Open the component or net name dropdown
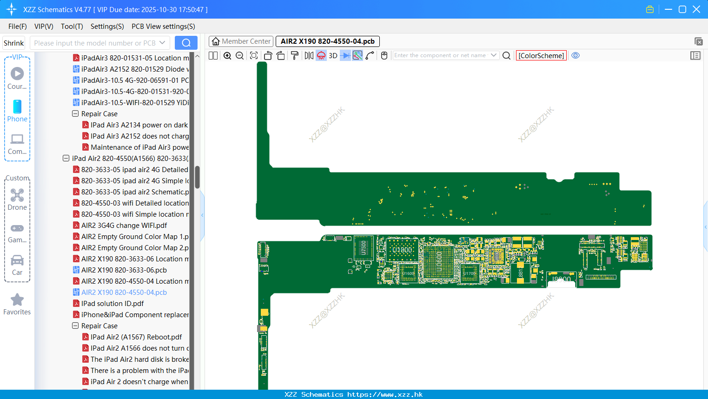Viewport: 708px width, 399px height. point(494,55)
